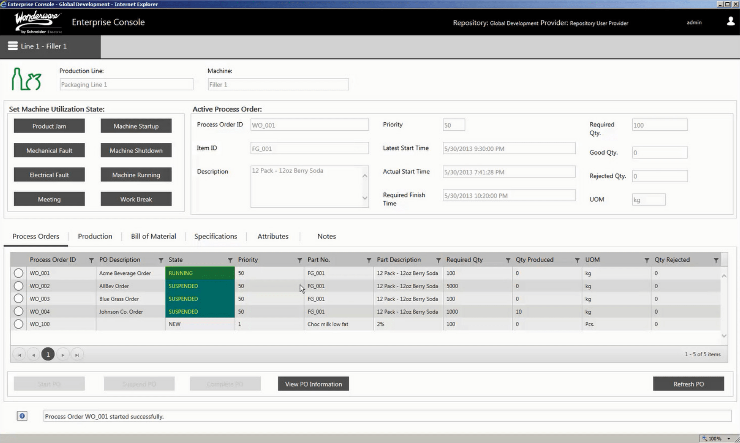Click the admin username in header
This screenshot has width=740, height=443.
694,22
